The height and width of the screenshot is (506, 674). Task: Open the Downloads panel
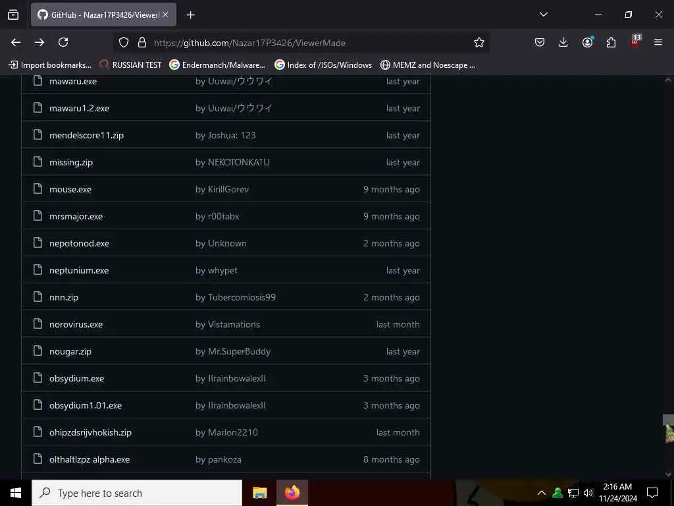pyautogui.click(x=563, y=42)
